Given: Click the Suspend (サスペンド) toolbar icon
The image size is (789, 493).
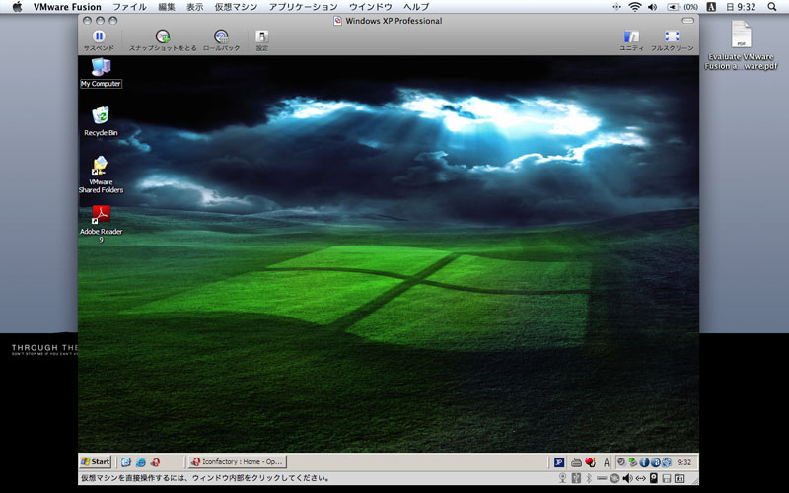Looking at the screenshot, I should point(99,36).
